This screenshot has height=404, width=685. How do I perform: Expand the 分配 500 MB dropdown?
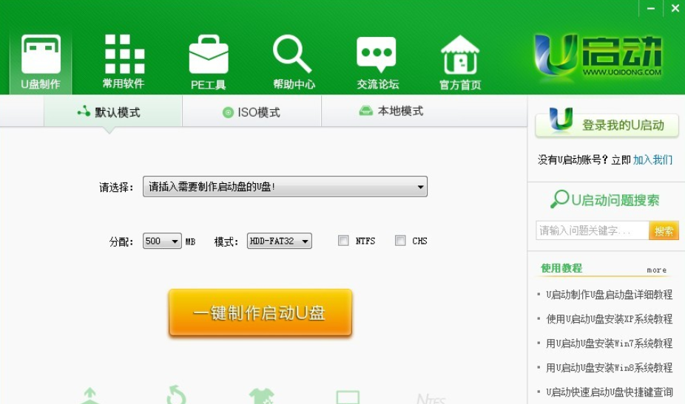click(162, 241)
